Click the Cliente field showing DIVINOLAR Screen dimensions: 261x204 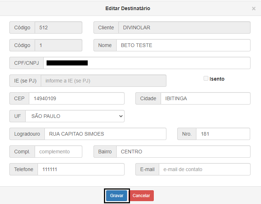(184, 27)
